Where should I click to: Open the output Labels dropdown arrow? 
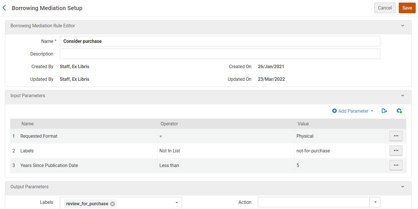(x=177, y=203)
